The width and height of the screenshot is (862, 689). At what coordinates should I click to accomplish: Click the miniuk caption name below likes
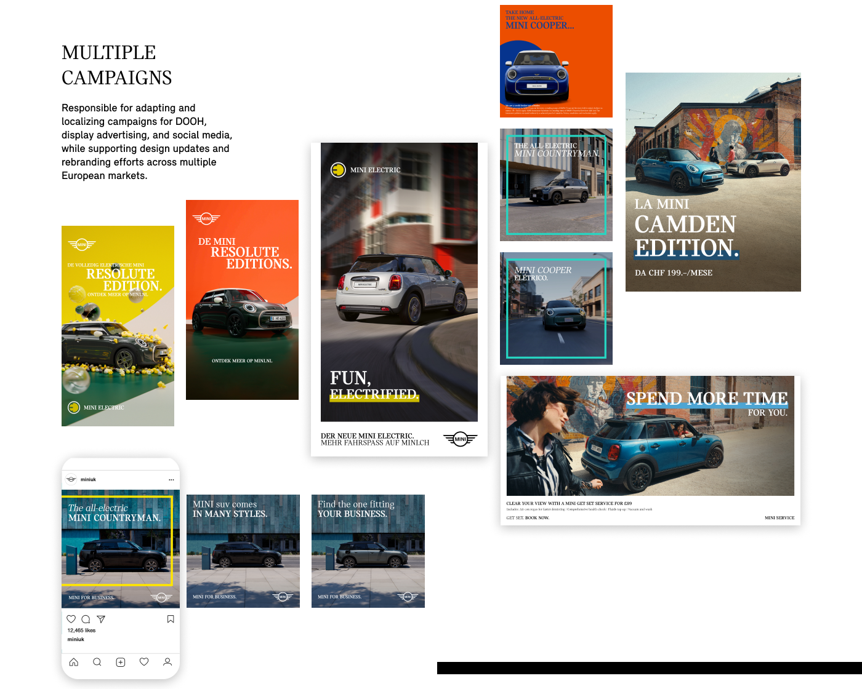(76, 640)
